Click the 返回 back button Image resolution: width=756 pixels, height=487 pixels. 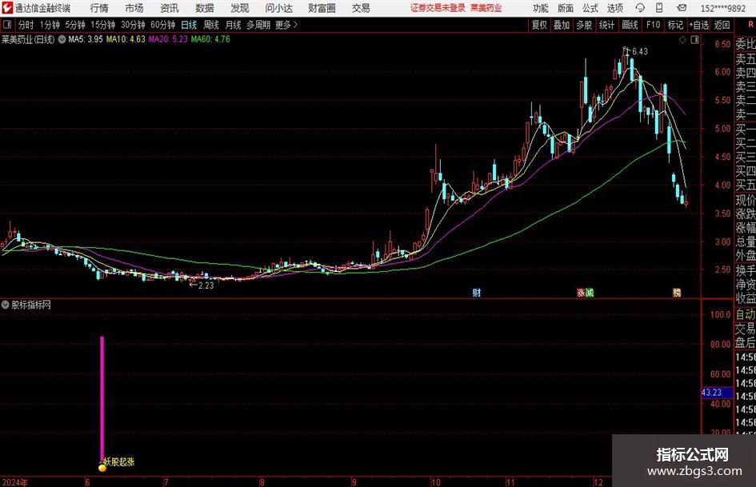click(x=722, y=25)
